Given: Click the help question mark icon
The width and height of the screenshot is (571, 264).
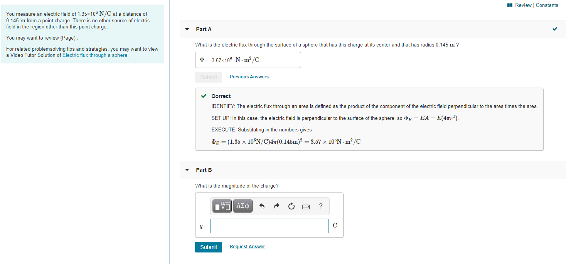Looking at the screenshot, I should point(320,206).
